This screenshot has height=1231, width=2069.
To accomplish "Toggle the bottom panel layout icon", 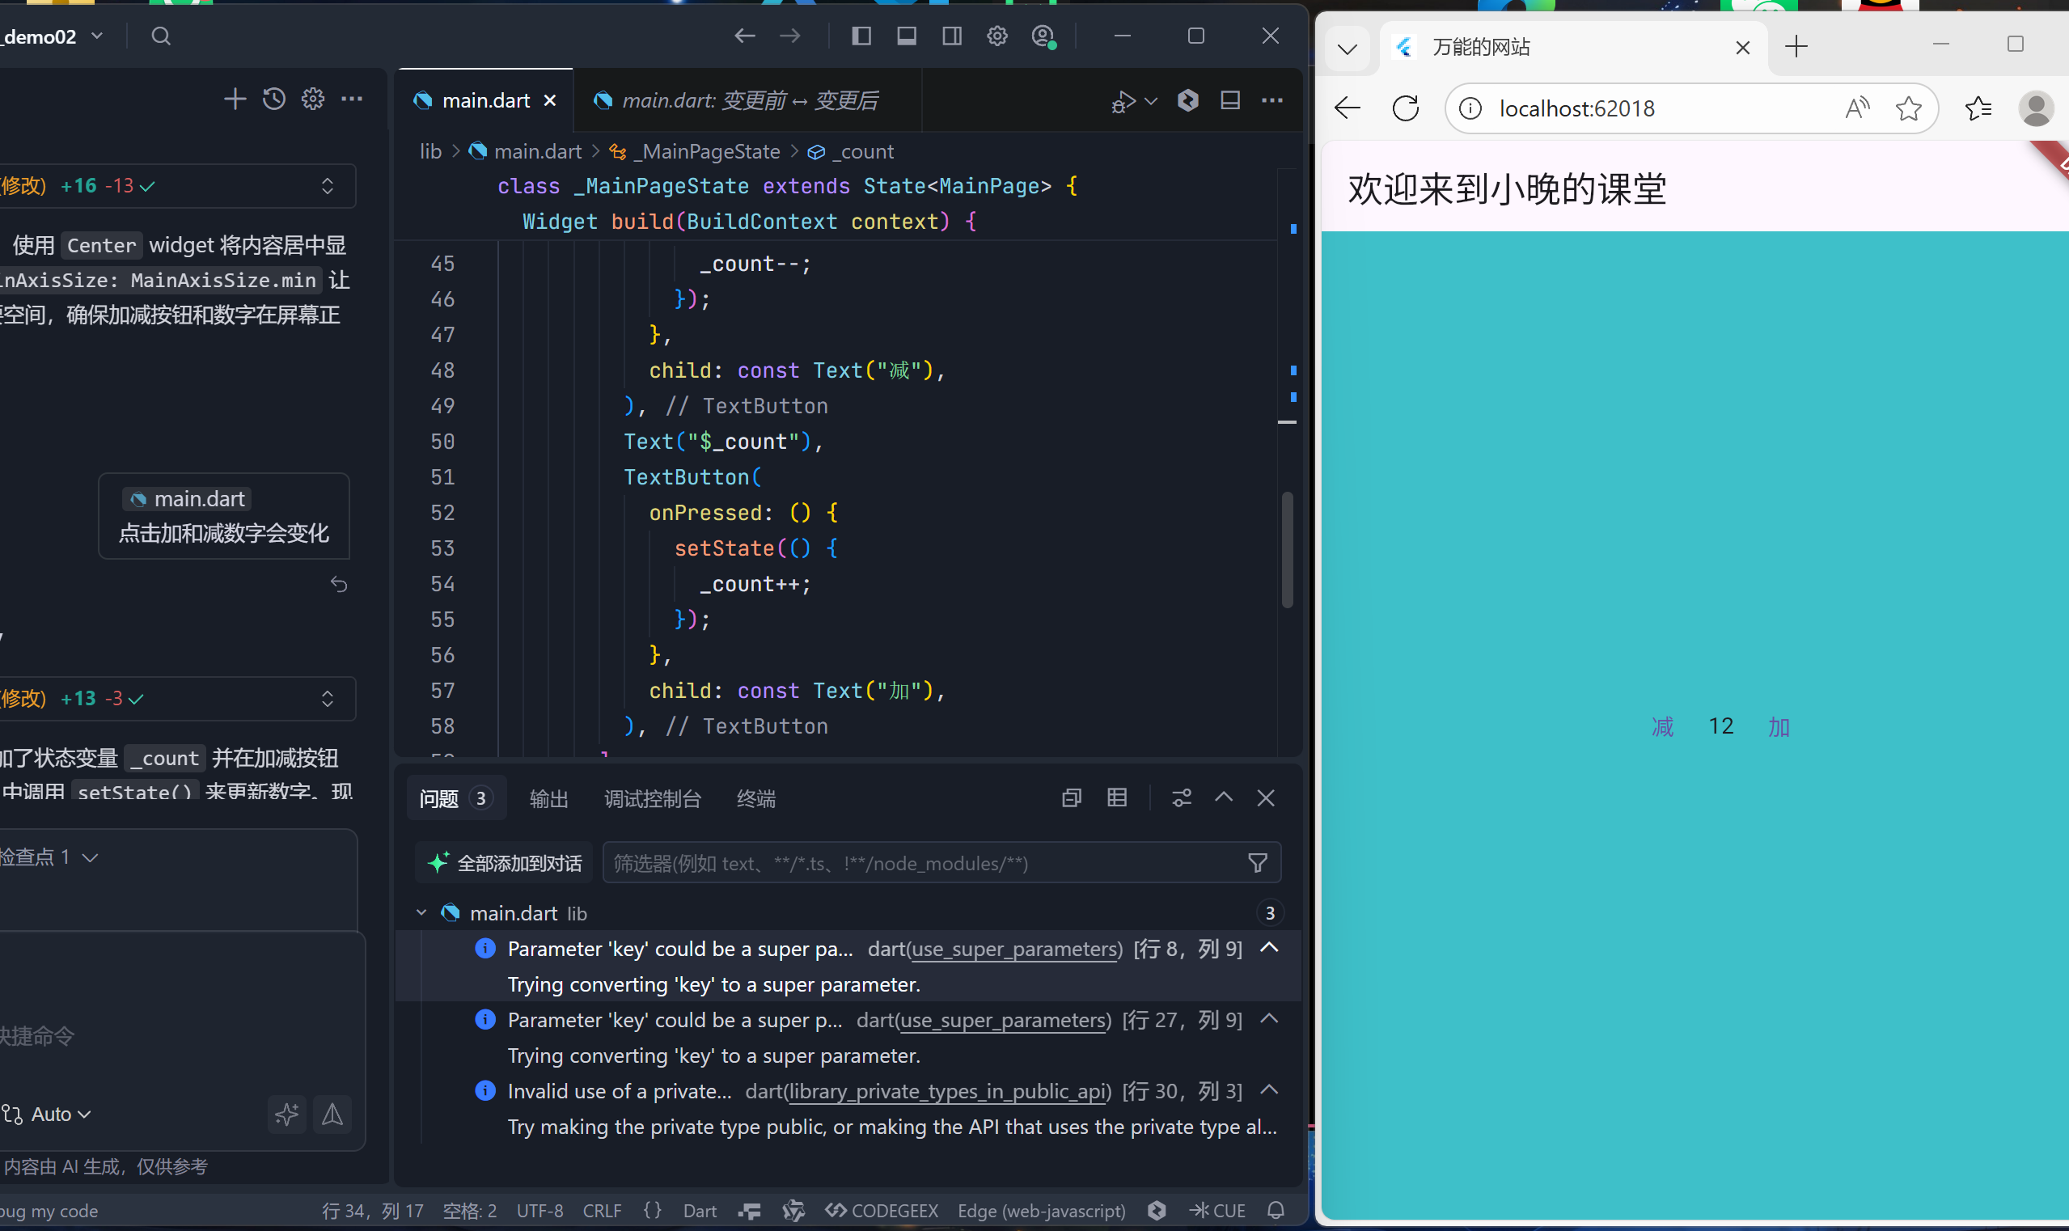I will tap(906, 36).
